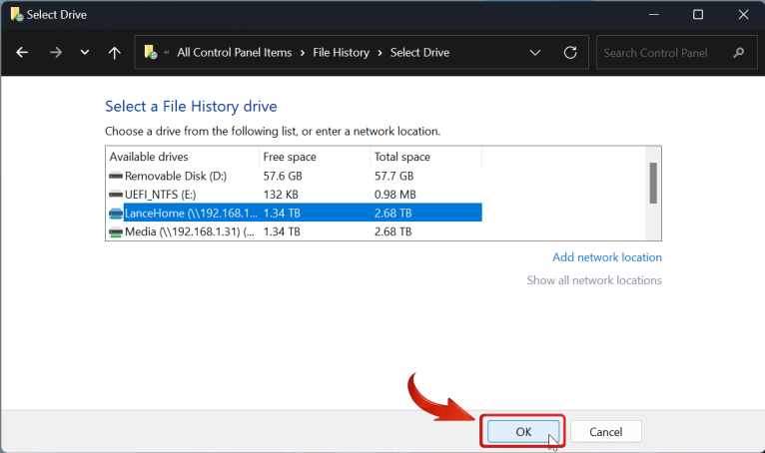Click the Cancel button
The height and width of the screenshot is (453, 765).
tap(605, 431)
